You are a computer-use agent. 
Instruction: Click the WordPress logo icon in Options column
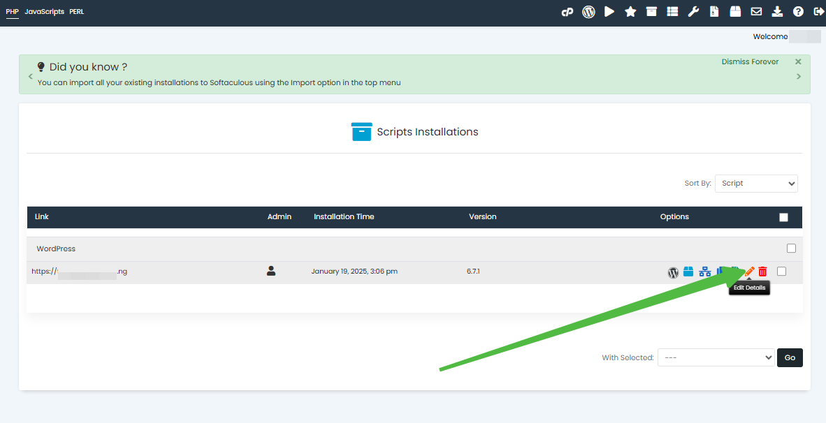(673, 272)
